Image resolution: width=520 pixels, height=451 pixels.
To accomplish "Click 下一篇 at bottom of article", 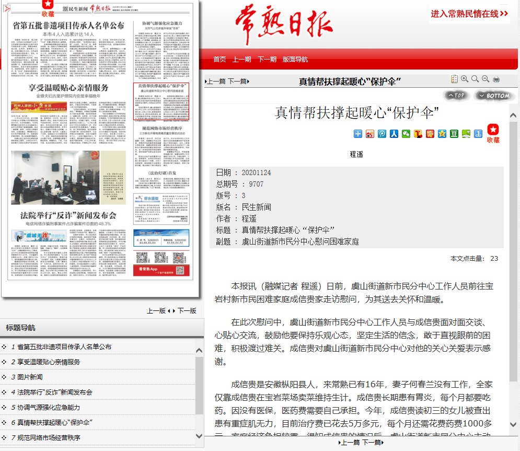I will (x=373, y=443).
